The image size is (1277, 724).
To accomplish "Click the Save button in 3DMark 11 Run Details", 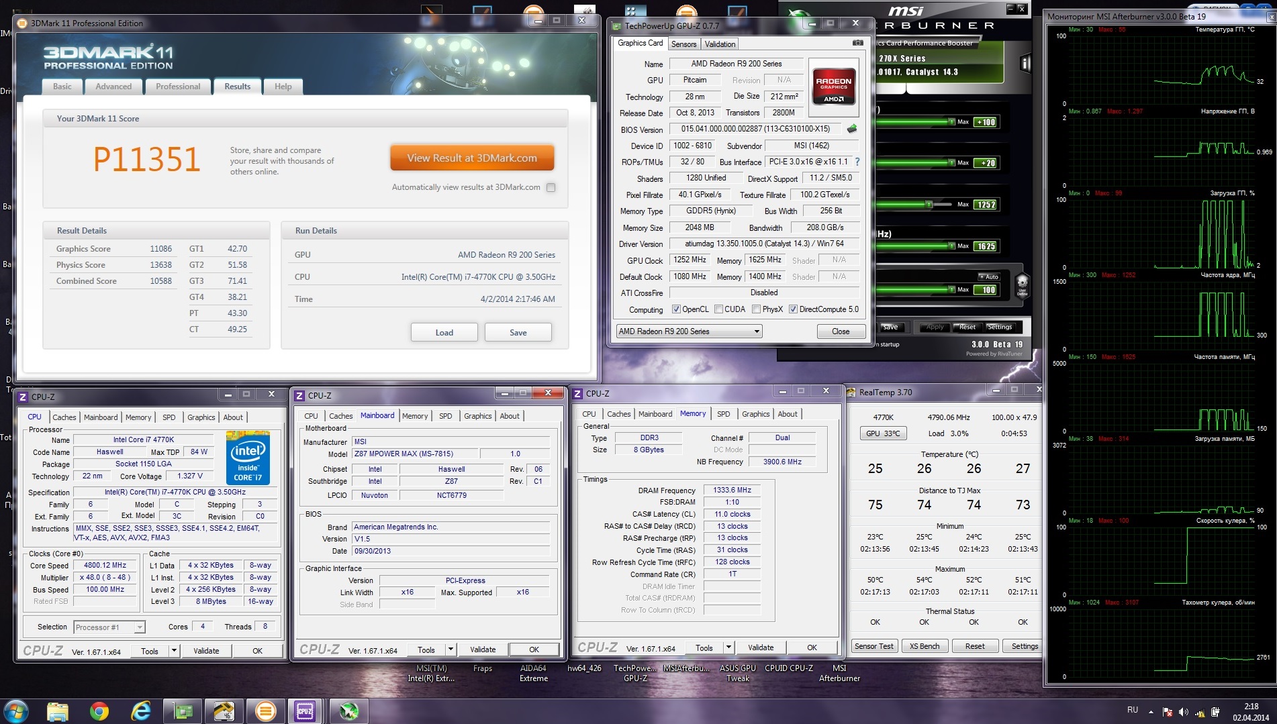I will pos(518,333).
